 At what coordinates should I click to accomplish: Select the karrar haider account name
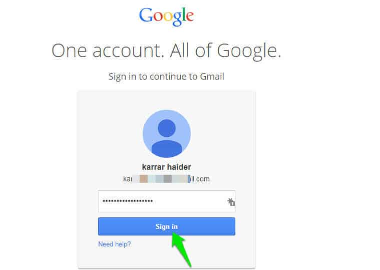[167, 167]
